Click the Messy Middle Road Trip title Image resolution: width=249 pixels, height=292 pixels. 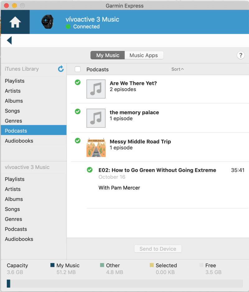[140, 142]
